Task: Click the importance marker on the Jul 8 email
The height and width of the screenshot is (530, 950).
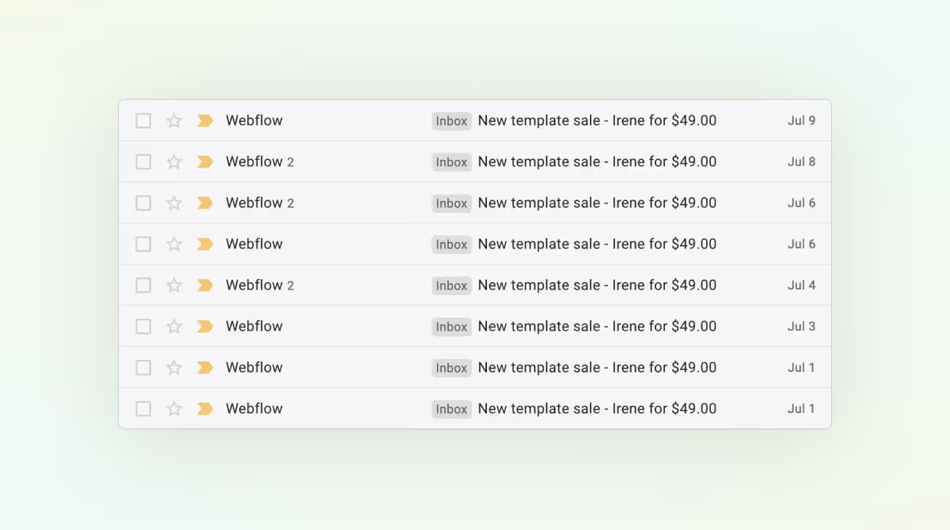Action: (204, 161)
